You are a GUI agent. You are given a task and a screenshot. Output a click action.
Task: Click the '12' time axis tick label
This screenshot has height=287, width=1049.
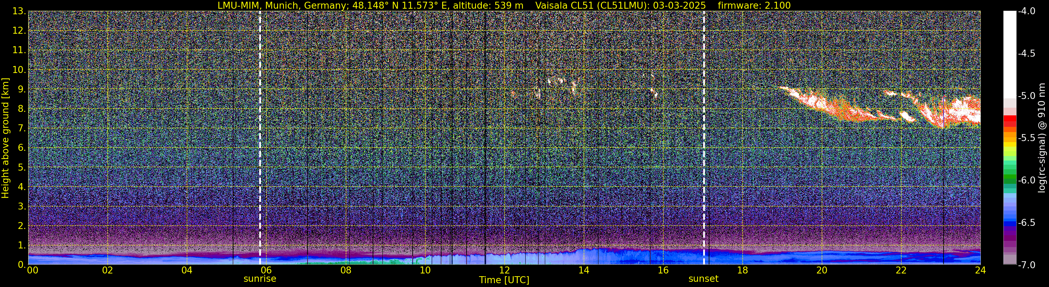pyautogui.click(x=504, y=270)
